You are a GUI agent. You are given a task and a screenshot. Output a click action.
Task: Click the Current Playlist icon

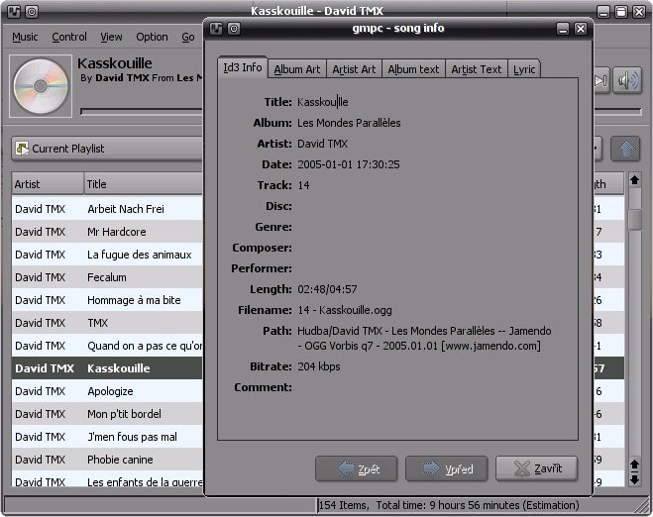click(x=22, y=149)
